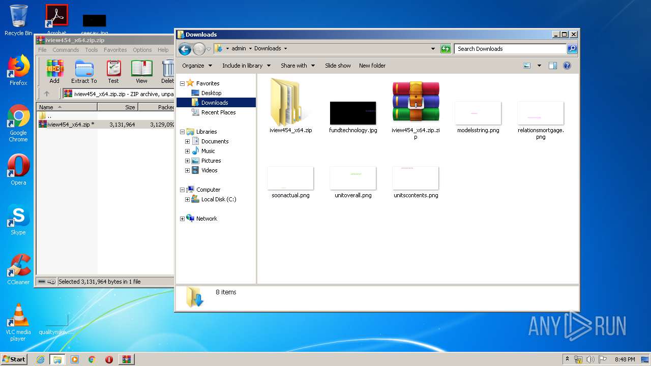Open Explorer help icon
Screen dimensions: 651x366
click(567, 66)
